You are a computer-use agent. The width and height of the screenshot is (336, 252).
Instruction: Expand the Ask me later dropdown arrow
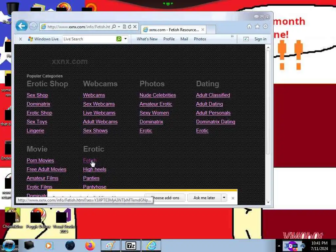click(x=224, y=198)
